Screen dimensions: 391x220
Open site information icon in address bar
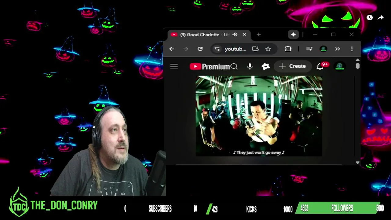217,49
